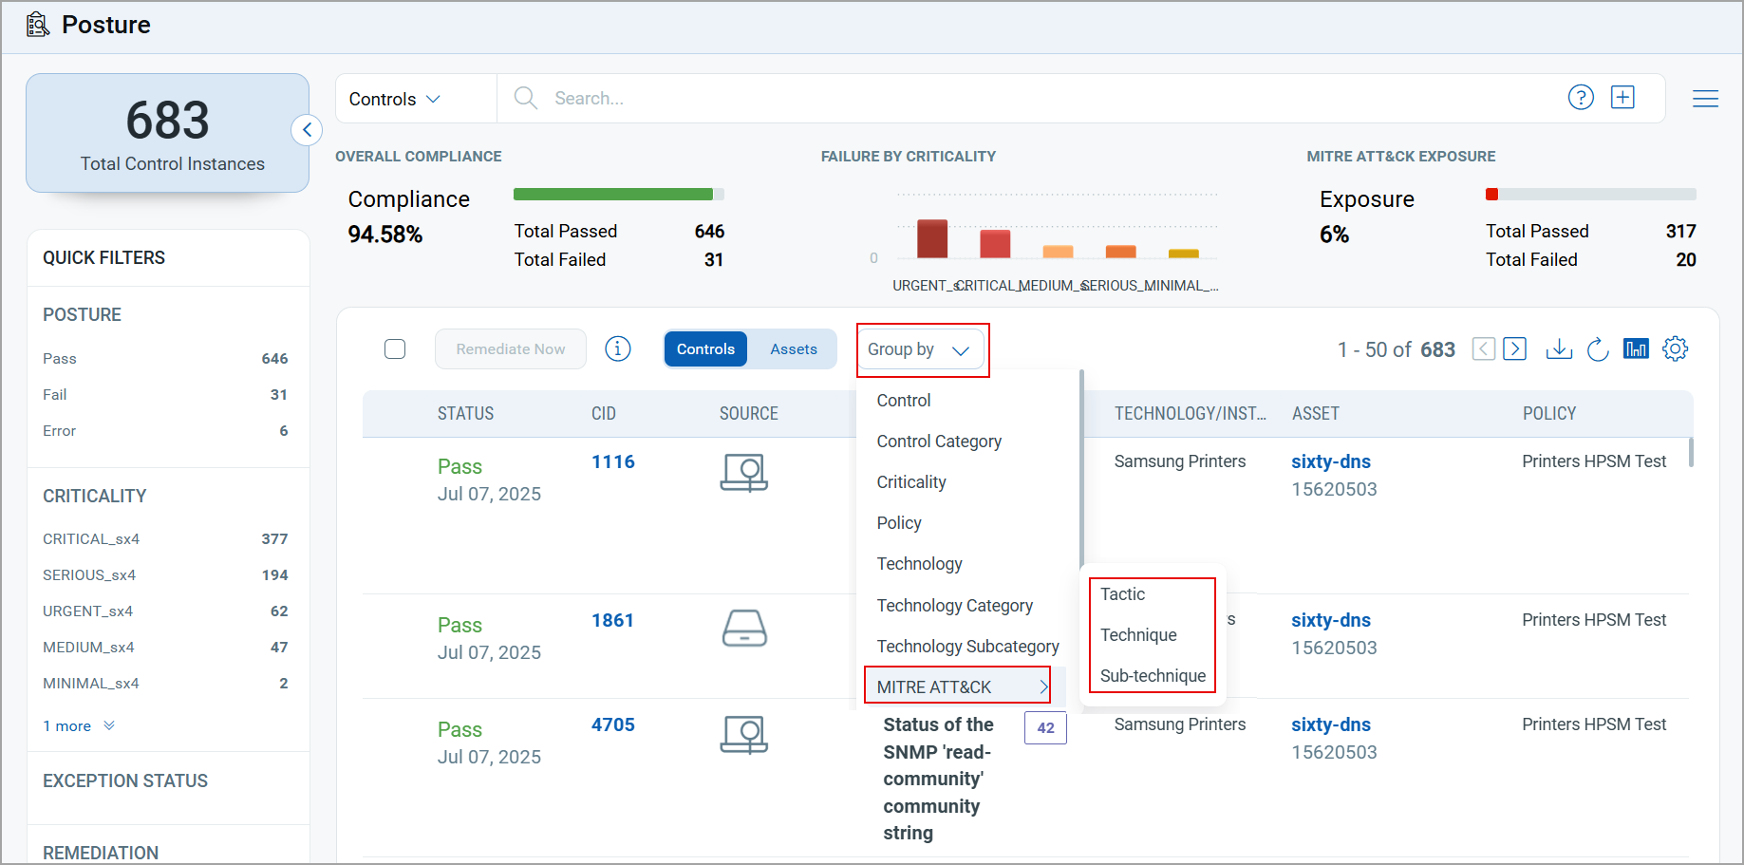Collapse the Total Control Instances panel
The width and height of the screenshot is (1744, 865).
click(306, 129)
